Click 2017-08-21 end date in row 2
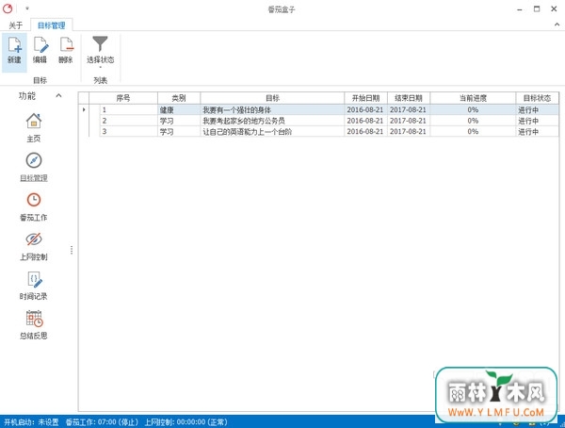 [409, 121]
